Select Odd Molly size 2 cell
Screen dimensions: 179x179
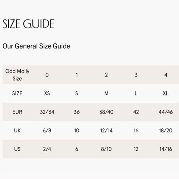coord(106,75)
